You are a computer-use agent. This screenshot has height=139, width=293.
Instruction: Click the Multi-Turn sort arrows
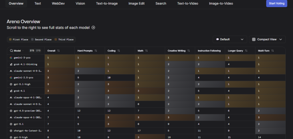[273, 51]
